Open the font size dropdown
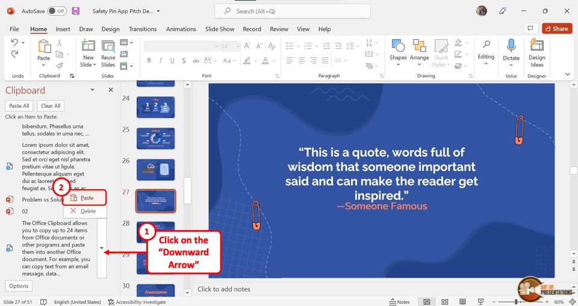The width and height of the screenshot is (578, 306). [x=238, y=46]
